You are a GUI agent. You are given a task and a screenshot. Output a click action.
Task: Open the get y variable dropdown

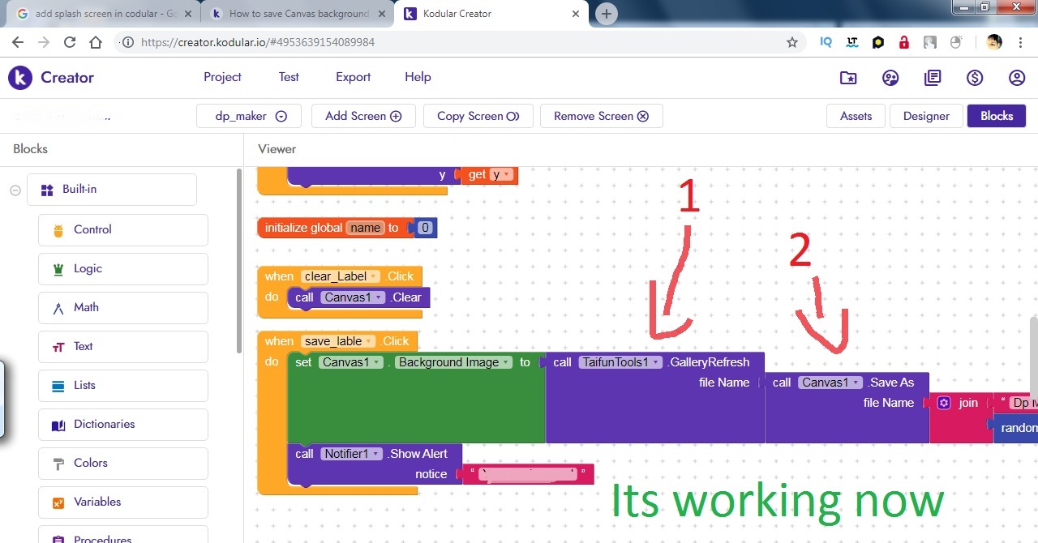502,174
